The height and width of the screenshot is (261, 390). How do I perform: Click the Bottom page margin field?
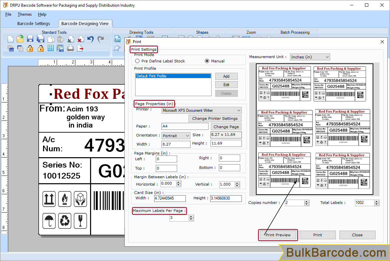[x=230, y=168]
